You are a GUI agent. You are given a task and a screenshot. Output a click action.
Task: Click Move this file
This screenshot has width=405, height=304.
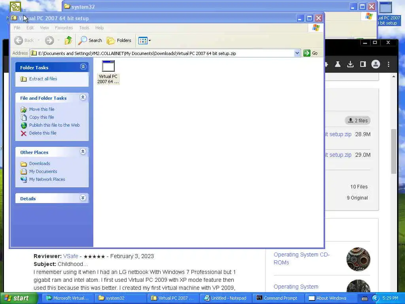42,109
